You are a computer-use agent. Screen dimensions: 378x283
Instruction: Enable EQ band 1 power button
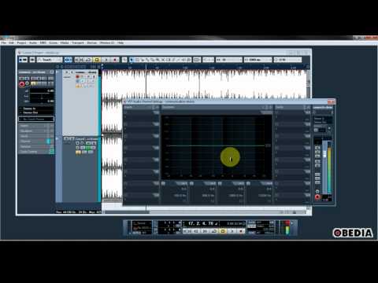tap(163, 183)
